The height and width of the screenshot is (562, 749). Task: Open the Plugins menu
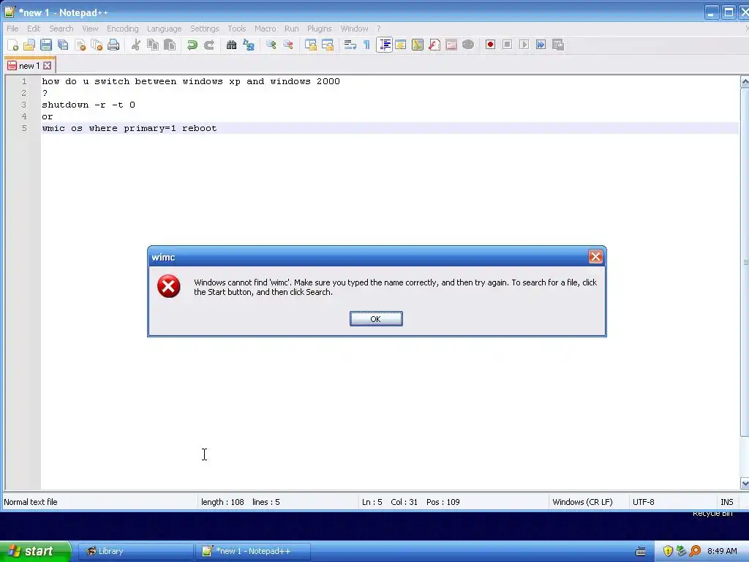(x=319, y=29)
